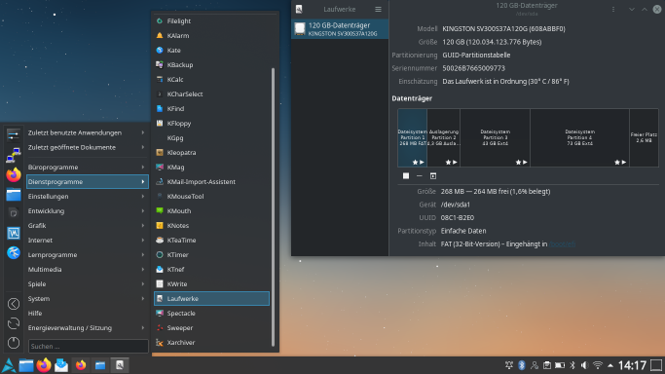Open the Multimedia category
The image size is (665, 374).
pyautogui.click(x=88, y=269)
